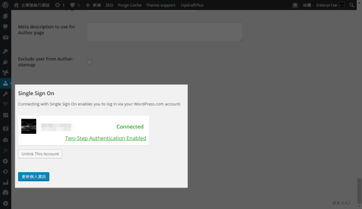362x209 pixels.
Task: Open the Enterpr1se user account menu
Action: [324, 5]
